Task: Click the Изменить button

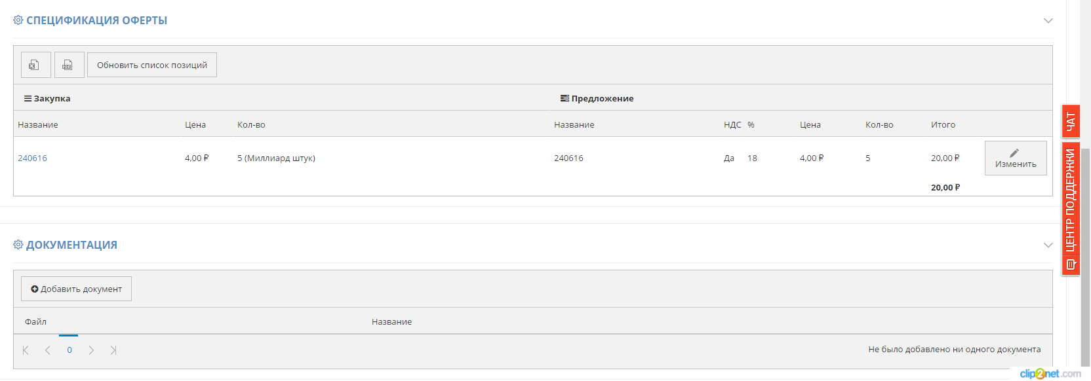Action: (x=1016, y=158)
